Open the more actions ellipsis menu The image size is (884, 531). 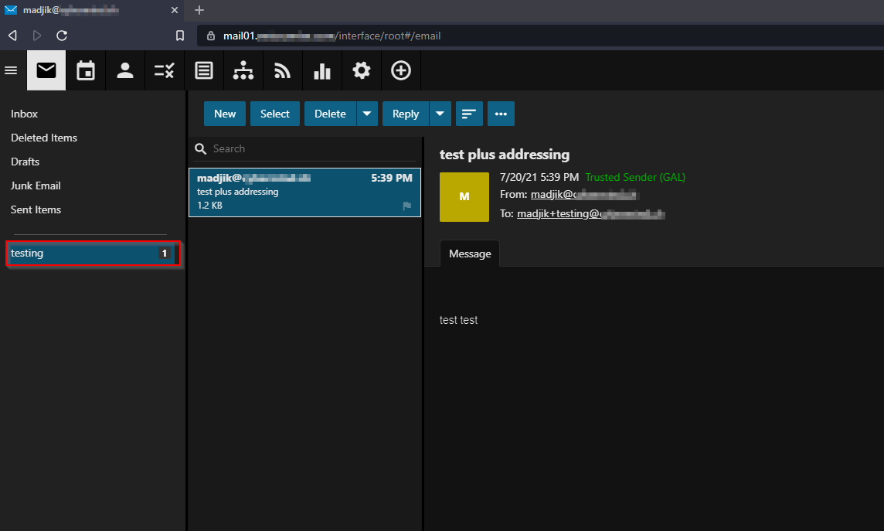click(x=501, y=114)
